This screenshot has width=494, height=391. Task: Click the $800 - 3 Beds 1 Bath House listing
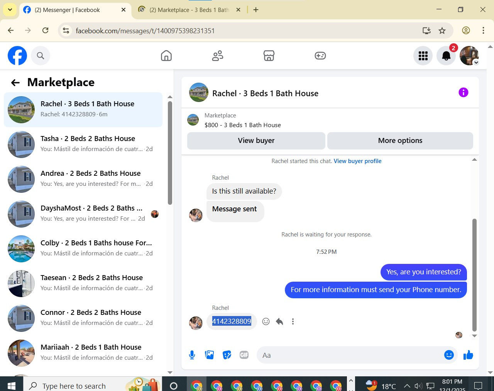pos(243,125)
